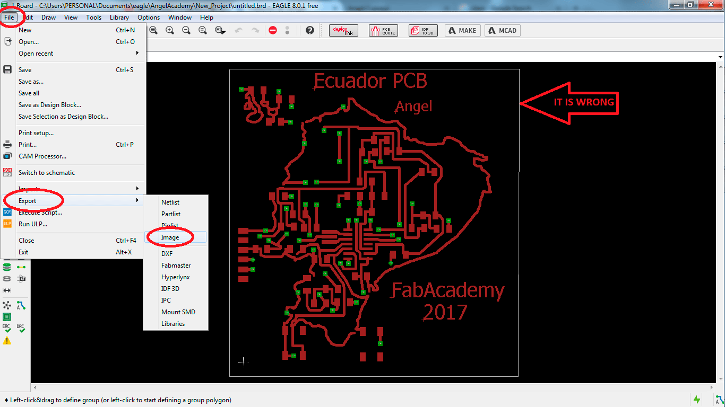Select the Attribute tool icon

(x=21, y=278)
